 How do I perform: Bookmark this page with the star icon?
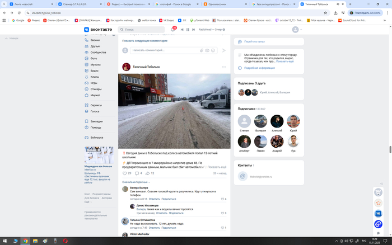326,12
